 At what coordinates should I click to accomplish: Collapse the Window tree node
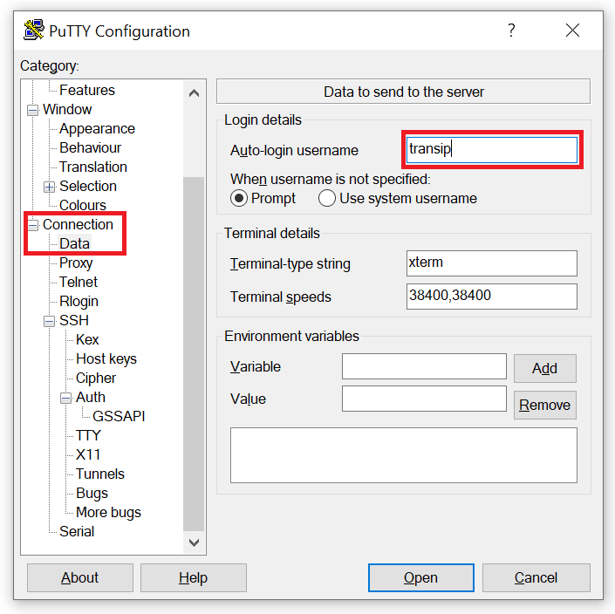tap(32, 110)
